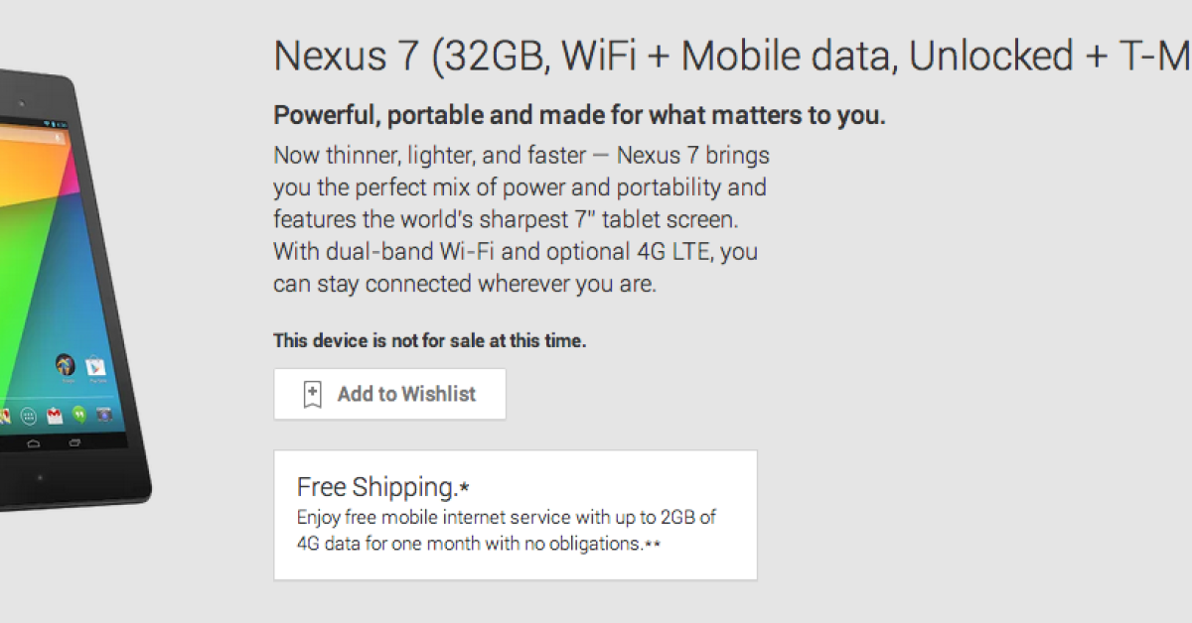The image size is (1192, 623).
Task: Tap the Play Store icon on the tablet screen
Action: 97,366
